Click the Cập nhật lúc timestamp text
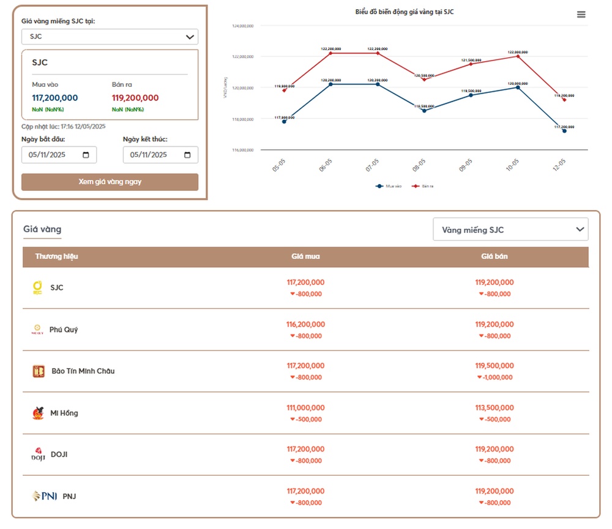This screenshot has height=529, width=612. click(x=63, y=127)
